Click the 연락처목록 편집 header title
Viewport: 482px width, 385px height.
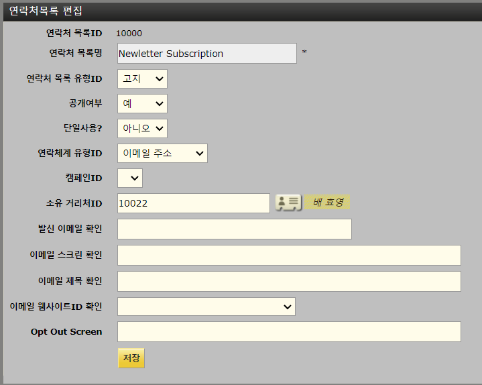coord(46,11)
